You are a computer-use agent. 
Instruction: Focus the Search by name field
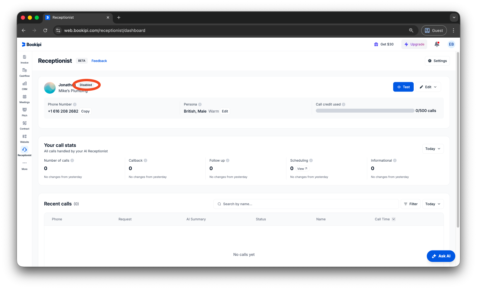306,204
